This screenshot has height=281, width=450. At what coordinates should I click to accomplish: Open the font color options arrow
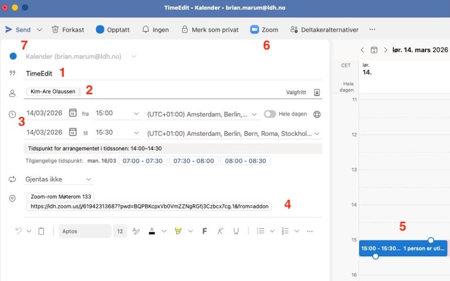[164, 231]
